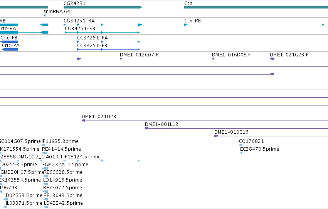Select the DME1-016D08.F marker arrow

tap(213, 59)
